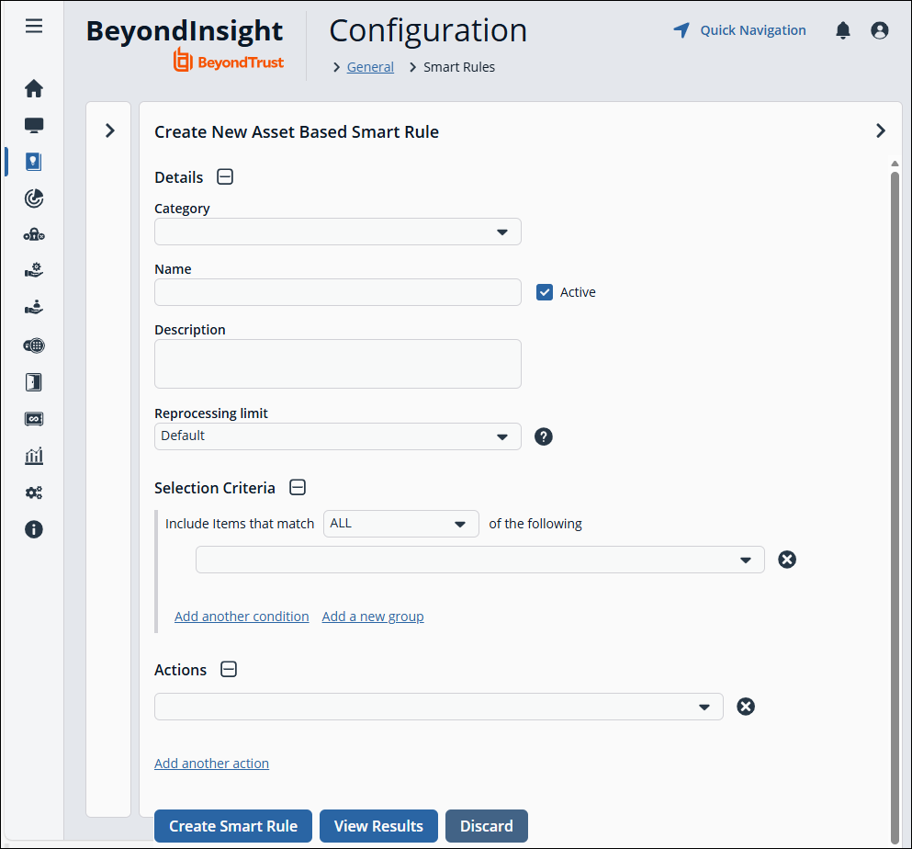This screenshot has width=912, height=849.
Task: Collapse the Details section
Action: point(225,177)
